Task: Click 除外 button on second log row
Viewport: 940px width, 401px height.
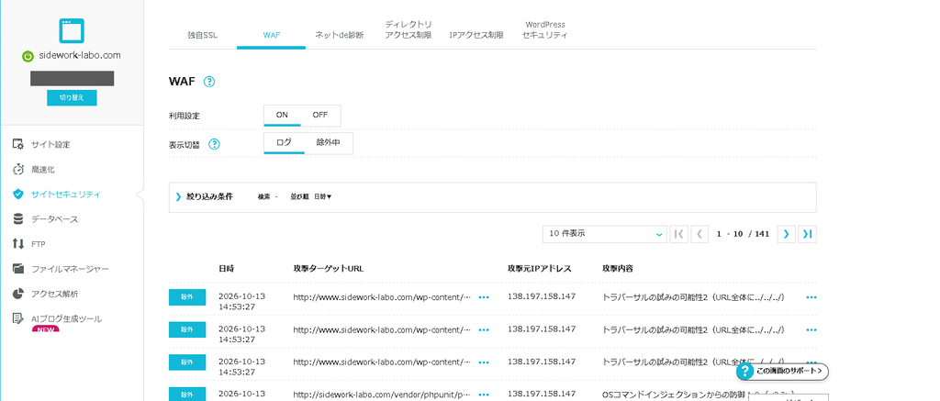Action: pyautogui.click(x=187, y=329)
